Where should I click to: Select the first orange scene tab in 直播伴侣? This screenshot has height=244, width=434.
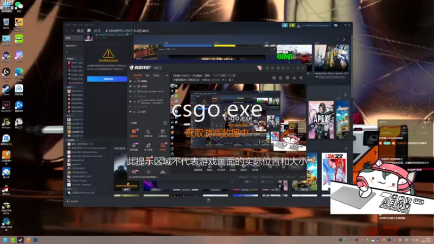(138, 75)
